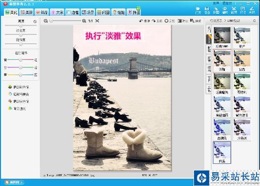
Task: Apply the 古铜色 bronze effect thumbnail
Action: tap(222, 129)
